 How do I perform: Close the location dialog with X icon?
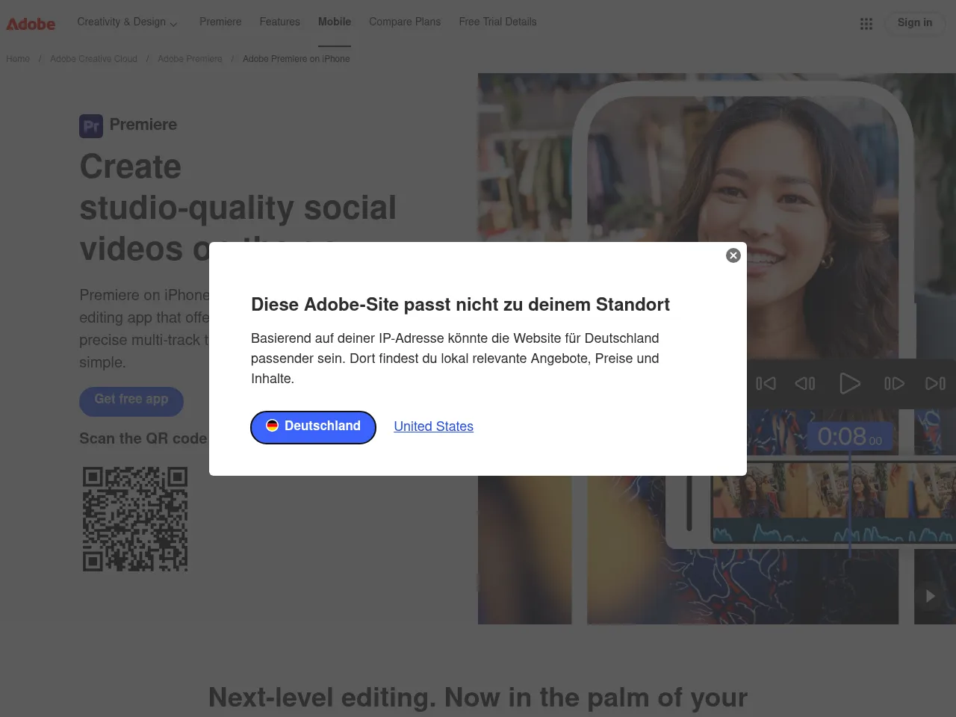(733, 255)
